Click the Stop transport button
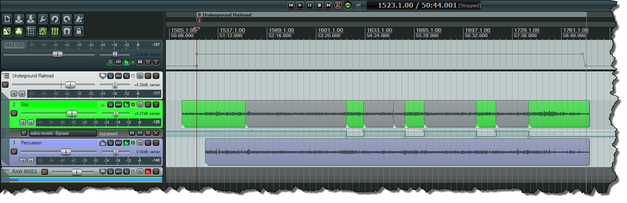Screen dimensions: 627x203 click(319, 5)
